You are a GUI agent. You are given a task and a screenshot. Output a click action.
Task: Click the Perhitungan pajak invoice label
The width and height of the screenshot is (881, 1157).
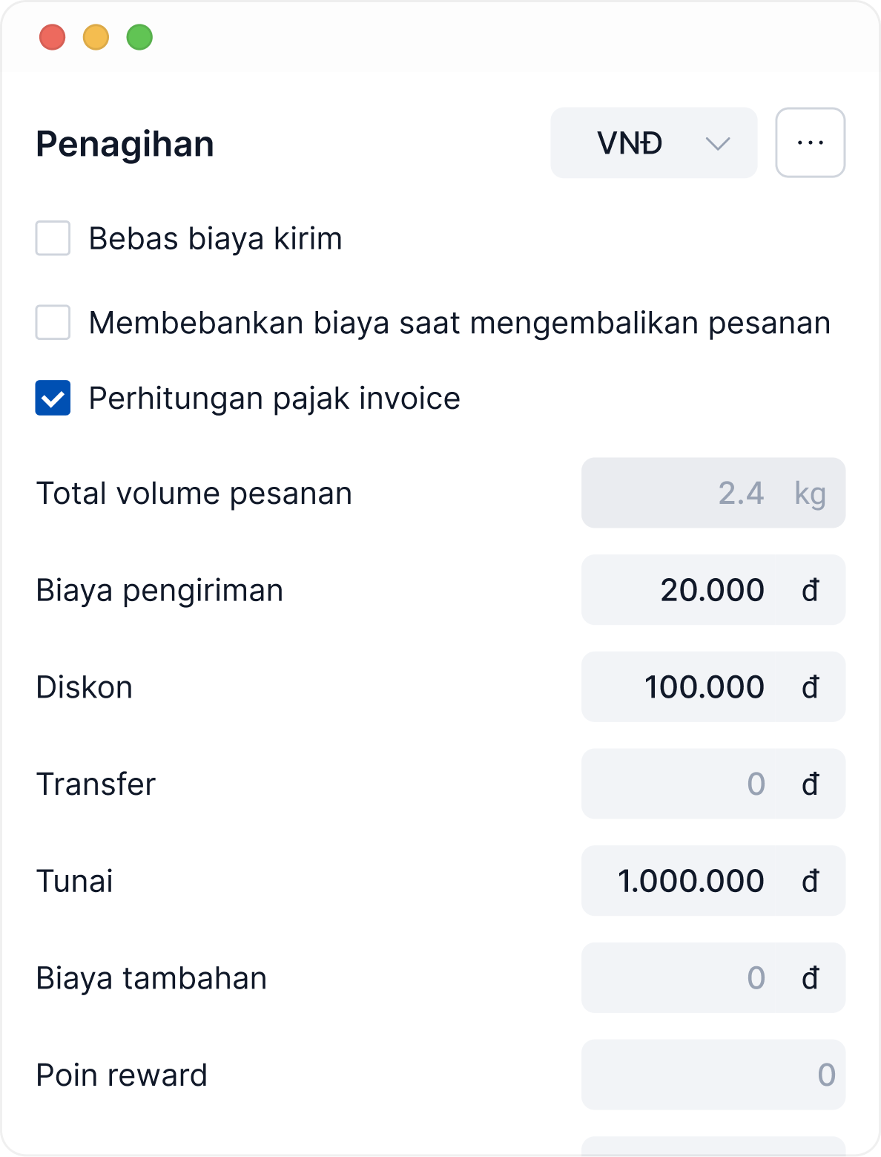[x=274, y=399]
